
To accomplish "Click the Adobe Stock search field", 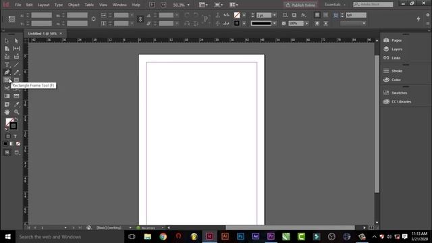I will pyautogui.click(x=373, y=5).
